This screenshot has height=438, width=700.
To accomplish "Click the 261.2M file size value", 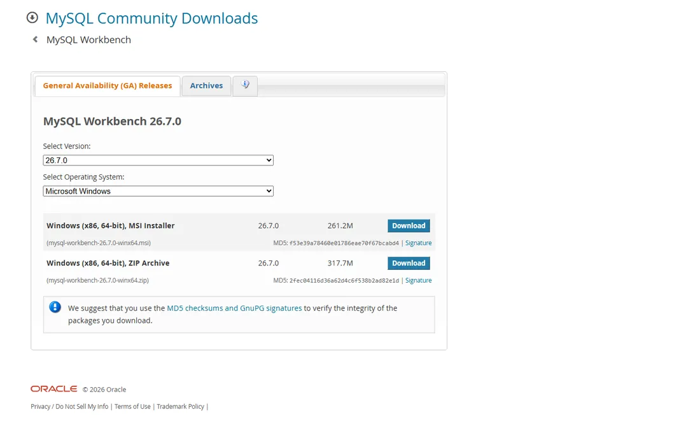I will click(340, 226).
